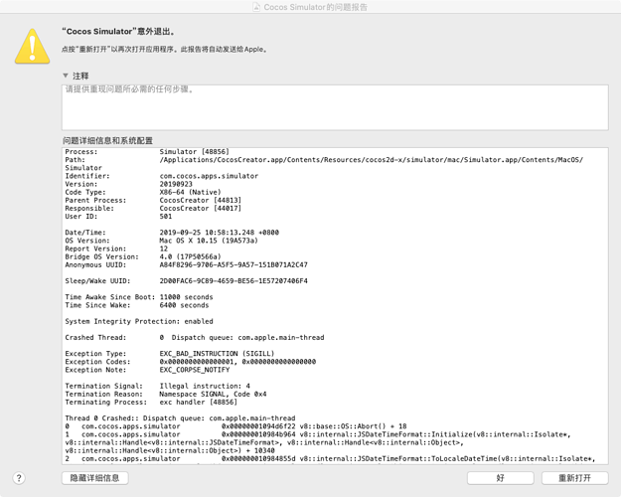Screen dimensions: 621x497
Task: Click the User ID 501 value
Action: click(166, 217)
